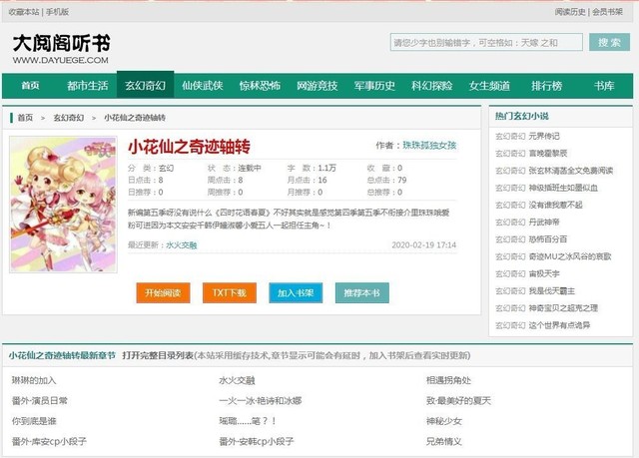Open latest chapter link 水火交融 beside 最近更新
The height and width of the screenshot is (458, 639).
click(182, 244)
